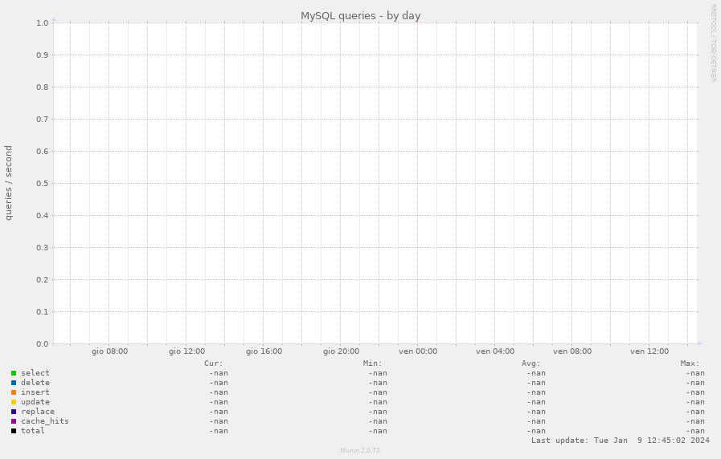Click the '0.5' y-axis value
Screen dimensions: 721x459
pyautogui.click(x=43, y=184)
